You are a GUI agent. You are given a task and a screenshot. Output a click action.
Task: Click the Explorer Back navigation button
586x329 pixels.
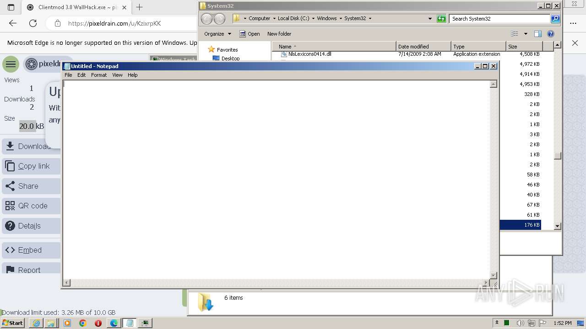207,19
